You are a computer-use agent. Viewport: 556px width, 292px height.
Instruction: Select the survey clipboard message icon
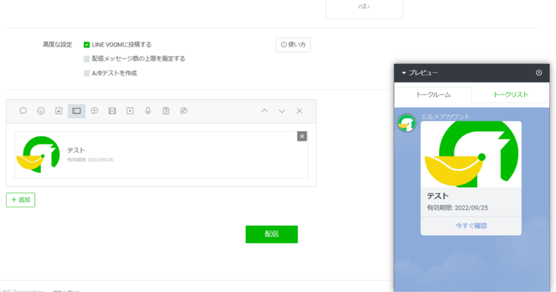tap(166, 111)
